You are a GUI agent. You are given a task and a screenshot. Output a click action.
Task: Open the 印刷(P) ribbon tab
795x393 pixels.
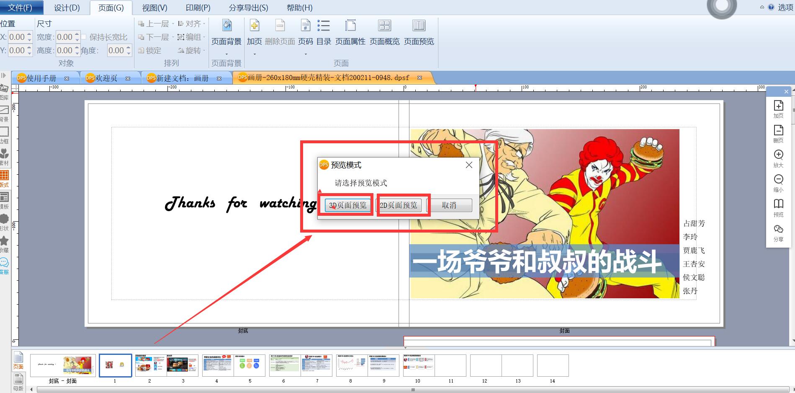click(x=198, y=8)
